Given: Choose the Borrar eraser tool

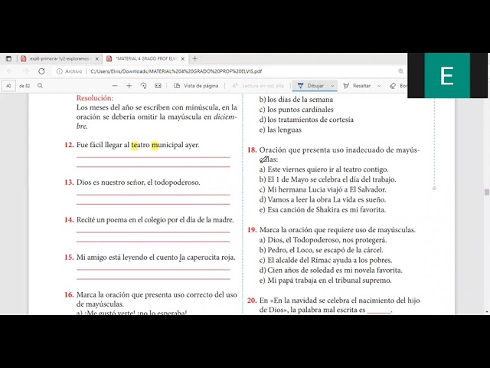Looking at the screenshot, I should click(x=398, y=86).
